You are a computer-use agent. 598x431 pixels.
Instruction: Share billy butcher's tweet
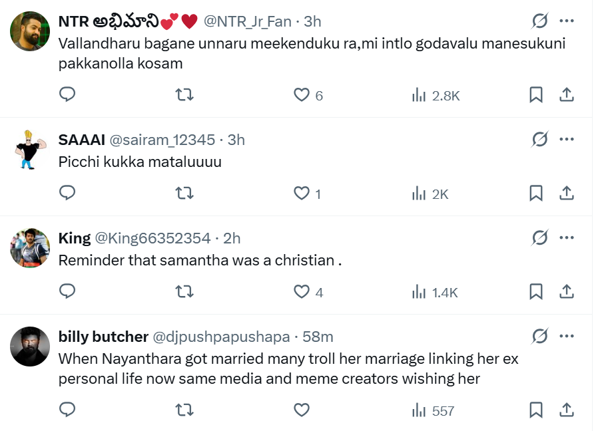click(x=567, y=410)
